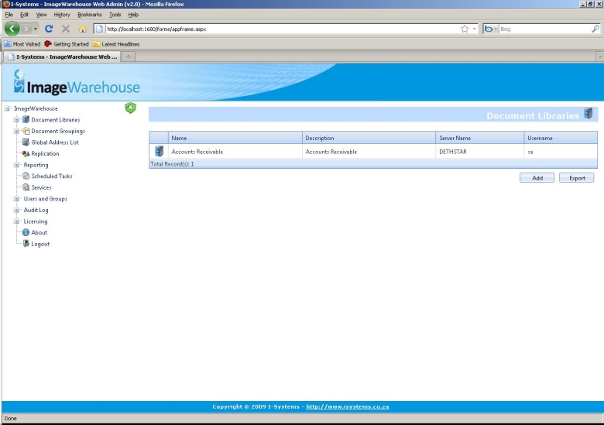Viewport: 604px width, 425px height.
Task: Open the Most Visited bookmark
Action: click(22, 44)
